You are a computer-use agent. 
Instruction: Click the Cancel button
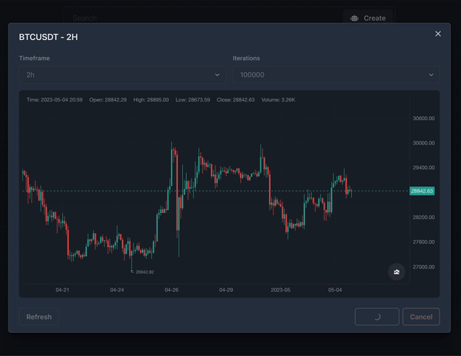pos(421,317)
